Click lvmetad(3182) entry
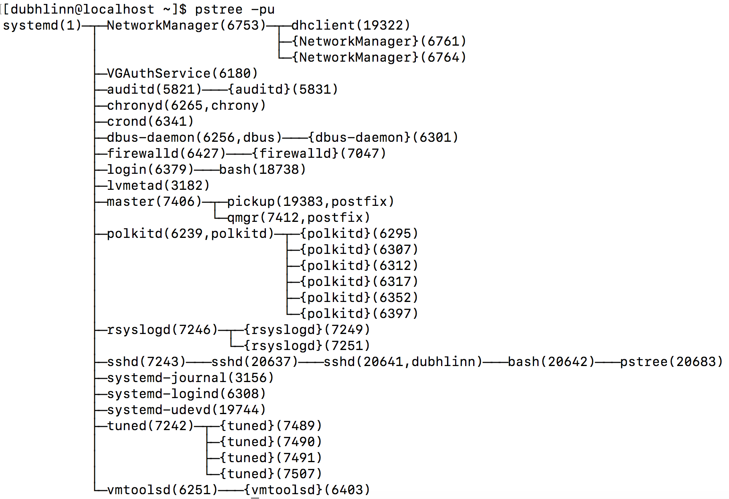This screenshot has width=729, height=499. click(x=158, y=185)
